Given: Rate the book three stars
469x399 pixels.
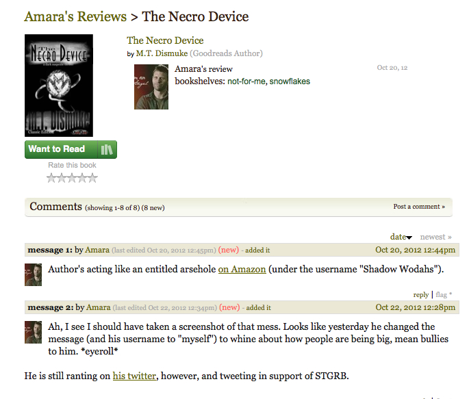Looking at the screenshot, I should point(72,178).
